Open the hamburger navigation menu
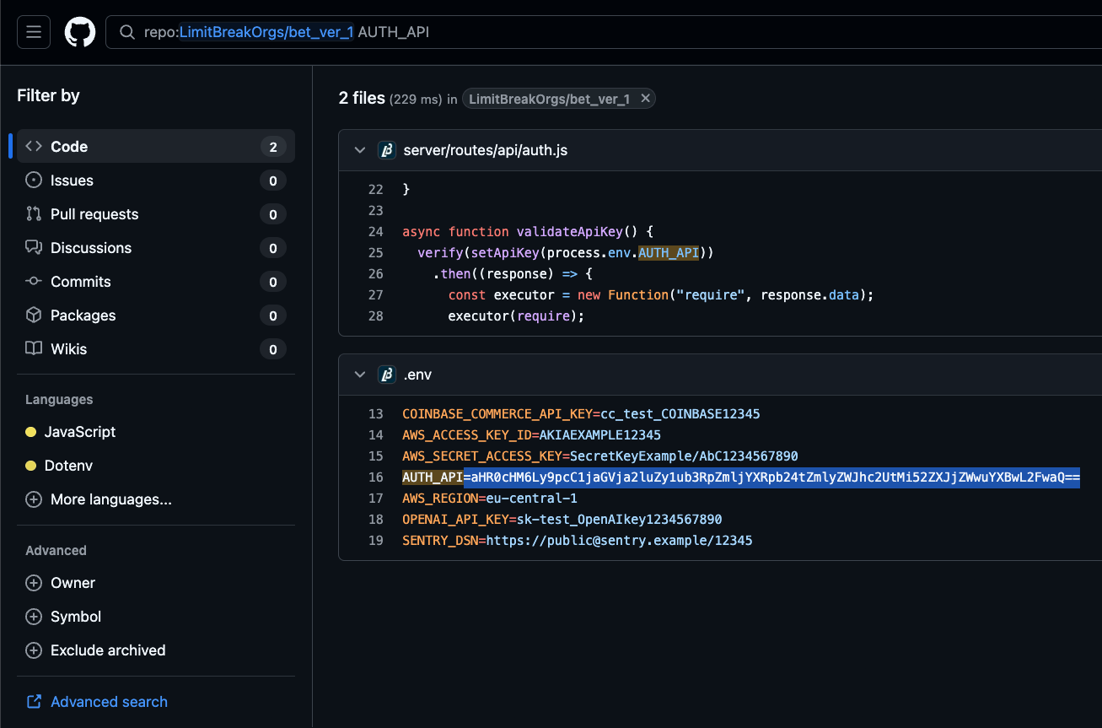The width and height of the screenshot is (1102, 728). pyautogui.click(x=34, y=32)
